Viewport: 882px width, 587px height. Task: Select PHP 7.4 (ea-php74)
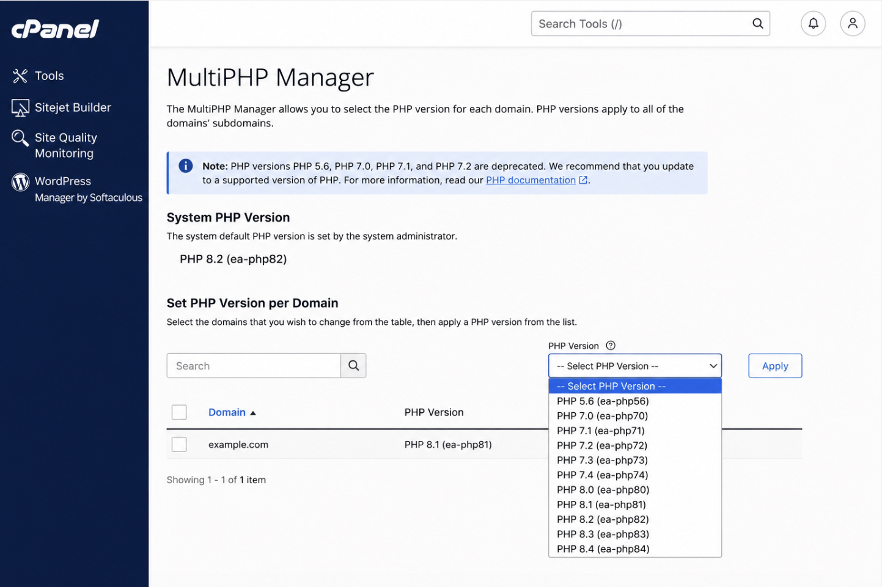pos(634,475)
